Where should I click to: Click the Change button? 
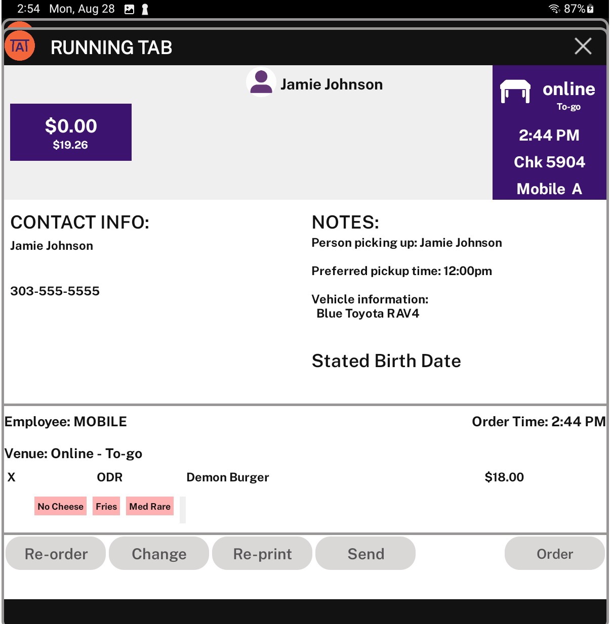click(x=159, y=554)
